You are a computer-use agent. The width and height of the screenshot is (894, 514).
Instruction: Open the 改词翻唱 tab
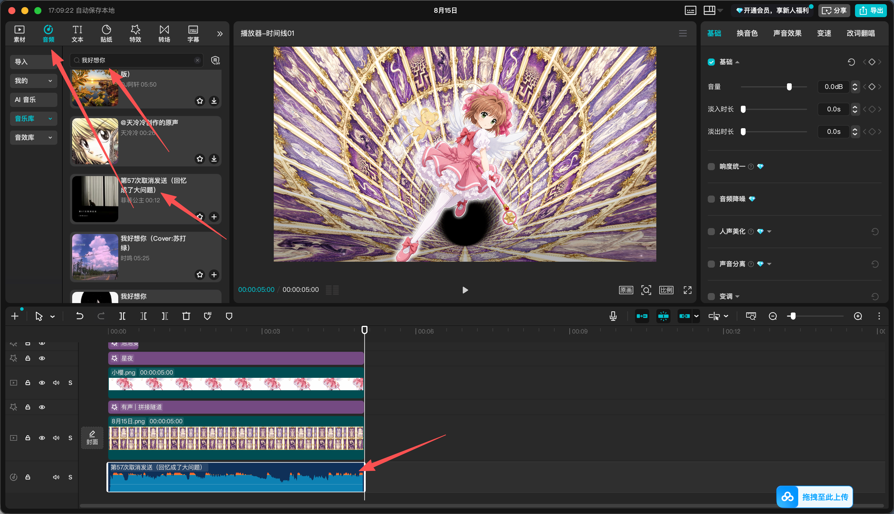pyautogui.click(x=861, y=33)
